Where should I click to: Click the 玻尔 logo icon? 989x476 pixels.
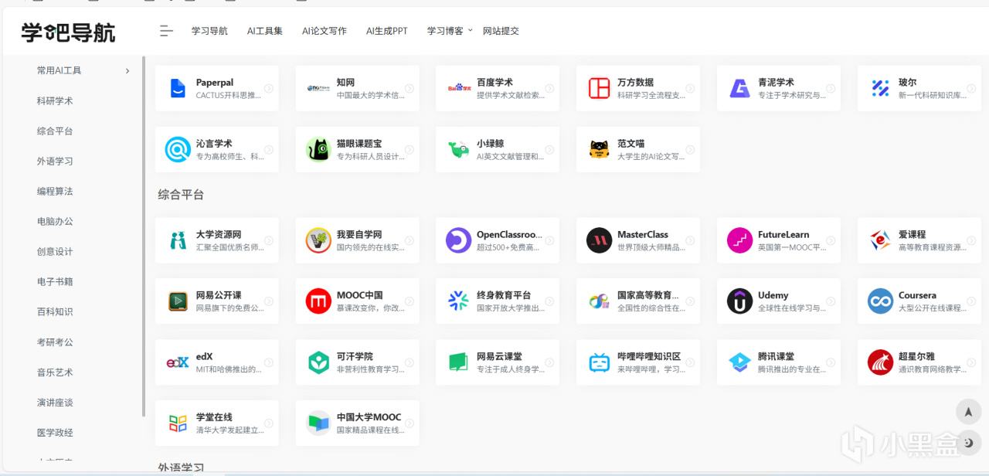point(880,88)
